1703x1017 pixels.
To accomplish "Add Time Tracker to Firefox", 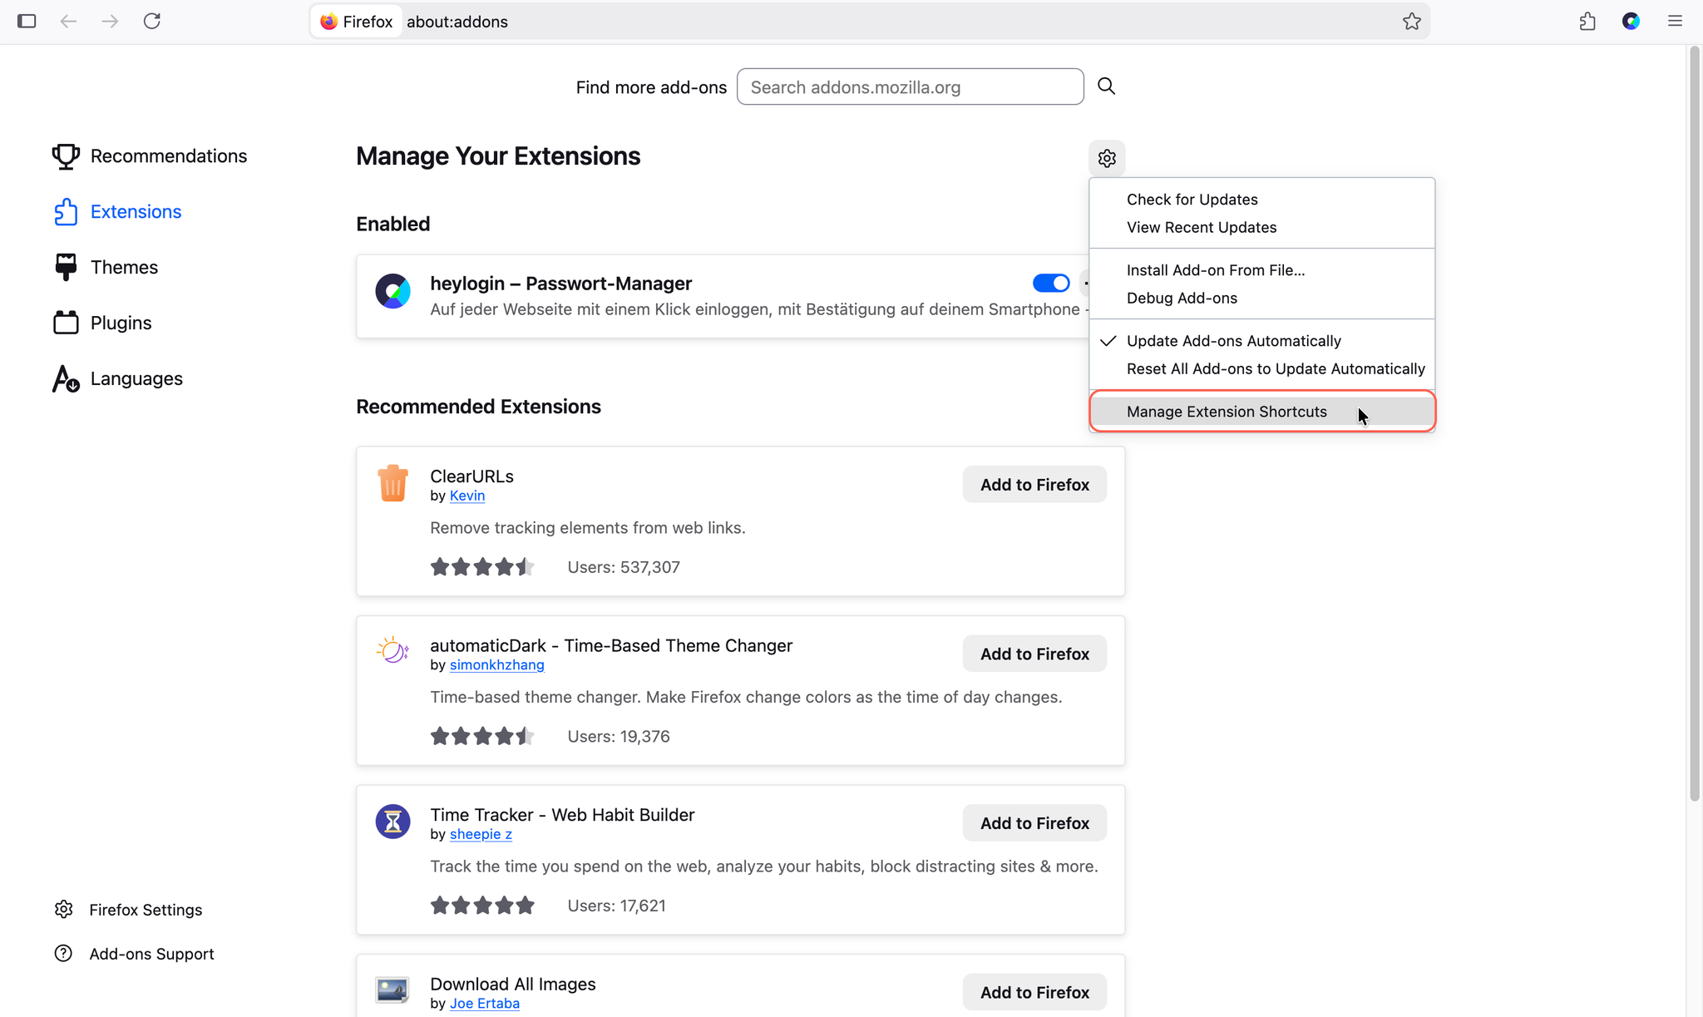I will point(1034,823).
